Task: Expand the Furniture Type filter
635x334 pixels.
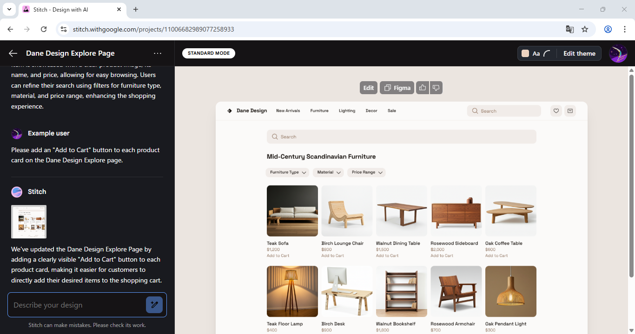Action: coord(287,172)
